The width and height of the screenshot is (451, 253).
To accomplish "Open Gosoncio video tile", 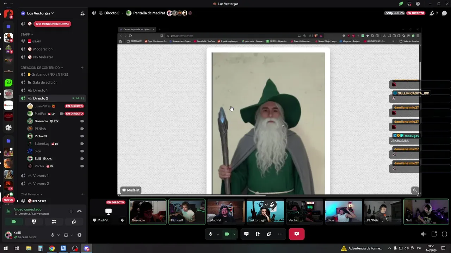I will click(148, 212).
